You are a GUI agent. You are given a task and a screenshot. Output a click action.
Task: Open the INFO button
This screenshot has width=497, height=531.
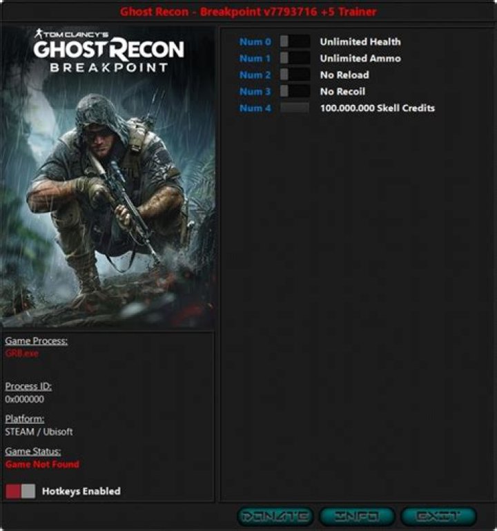[357, 516]
